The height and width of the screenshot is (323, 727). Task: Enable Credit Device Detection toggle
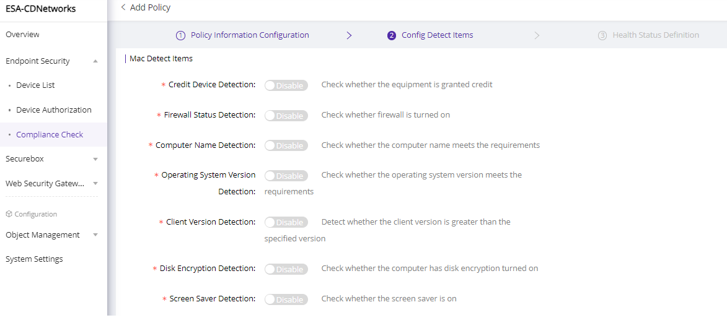coord(286,85)
